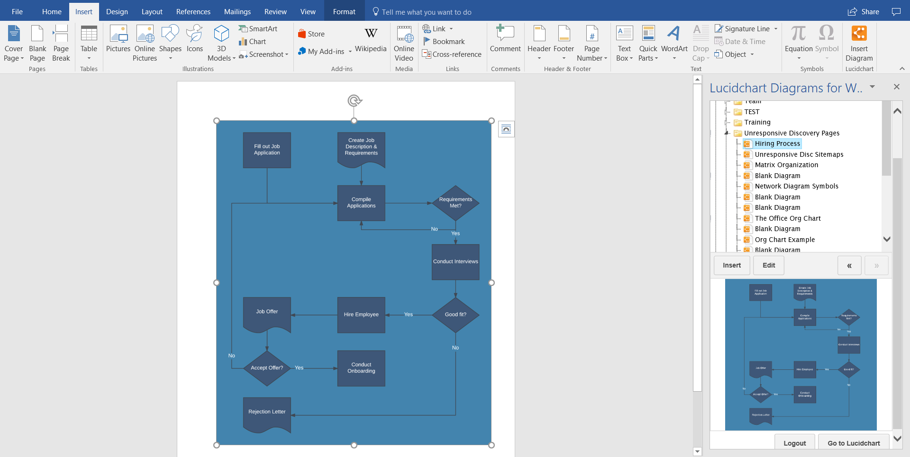910x457 pixels.
Task: Select Matrix Organization diagram
Action: [786, 165]
